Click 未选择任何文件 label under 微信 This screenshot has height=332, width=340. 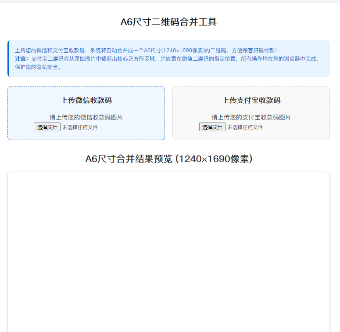coord(80,127)
